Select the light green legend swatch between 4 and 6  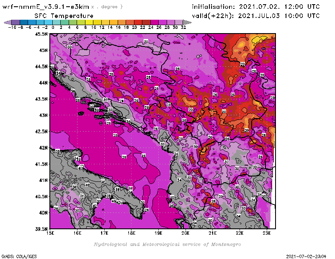click(72, 22)
